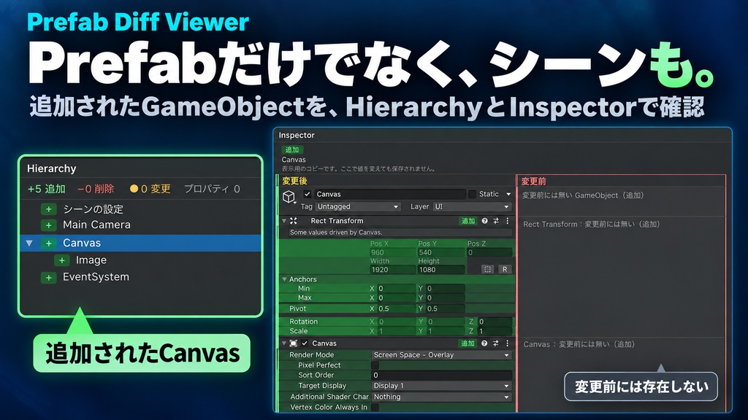Select Main Camera in Hierarchy

click(x=96, y=225)
